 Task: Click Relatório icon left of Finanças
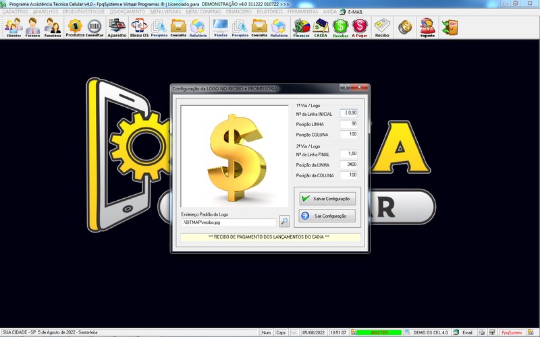[x=279, y=28]
